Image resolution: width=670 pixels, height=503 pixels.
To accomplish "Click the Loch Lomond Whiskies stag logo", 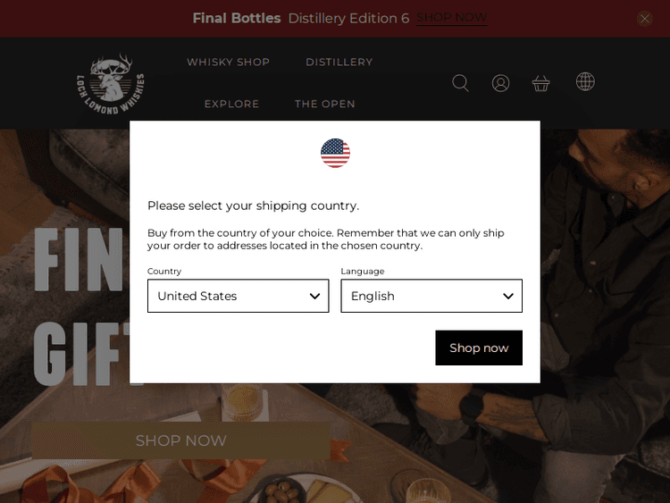I will click(x=110, y=83).
